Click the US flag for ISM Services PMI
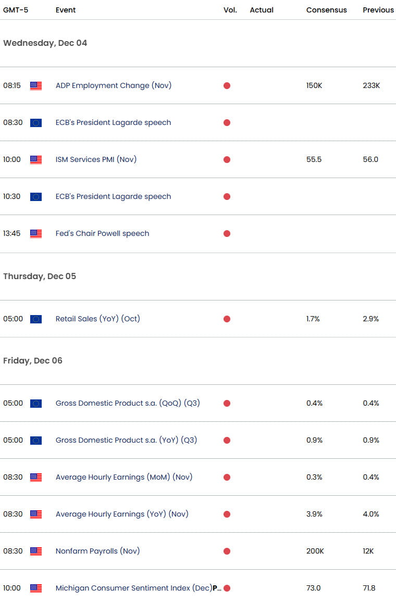Image resolution: width=396 pixels, height=602 pixels. point(35,159)
